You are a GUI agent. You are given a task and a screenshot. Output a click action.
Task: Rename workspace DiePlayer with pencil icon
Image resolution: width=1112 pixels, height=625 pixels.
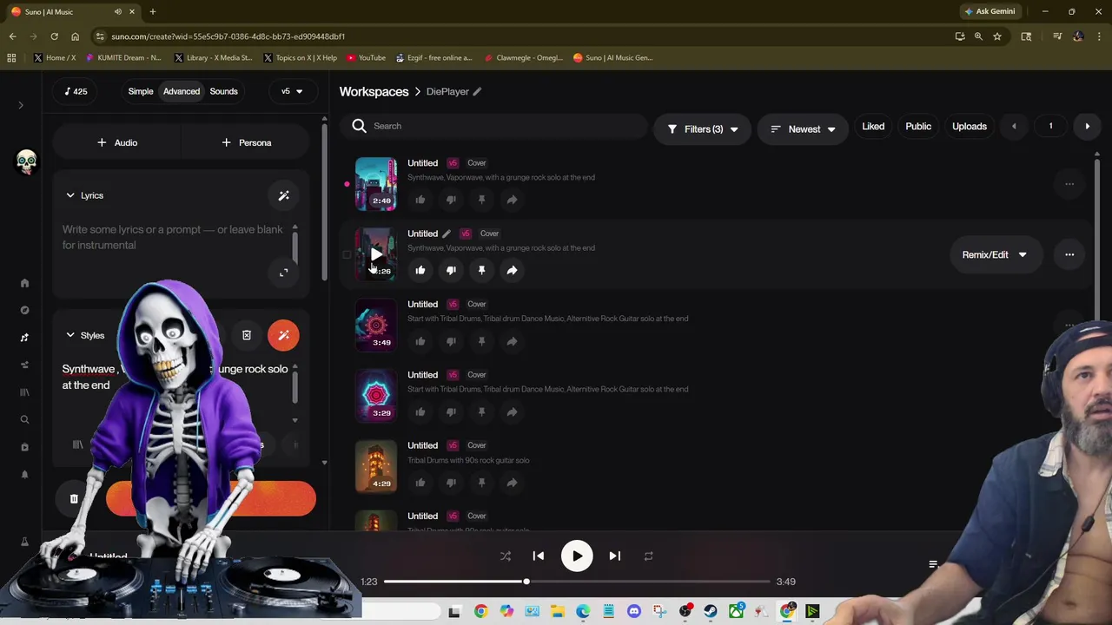477,91
